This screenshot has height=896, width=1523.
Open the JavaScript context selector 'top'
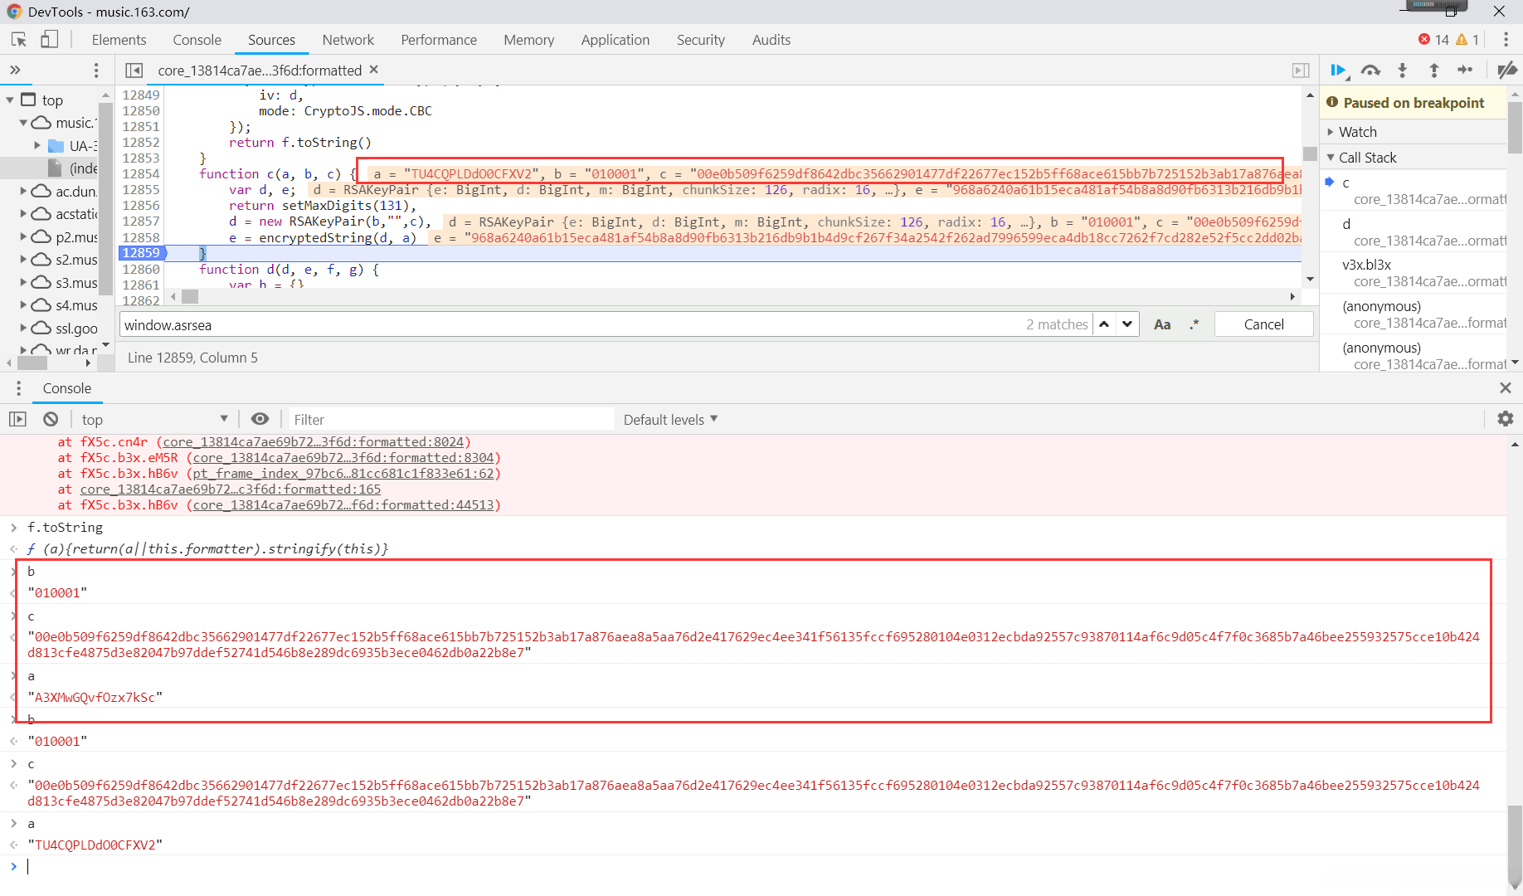pyautogui.click(x=154, y=420)
